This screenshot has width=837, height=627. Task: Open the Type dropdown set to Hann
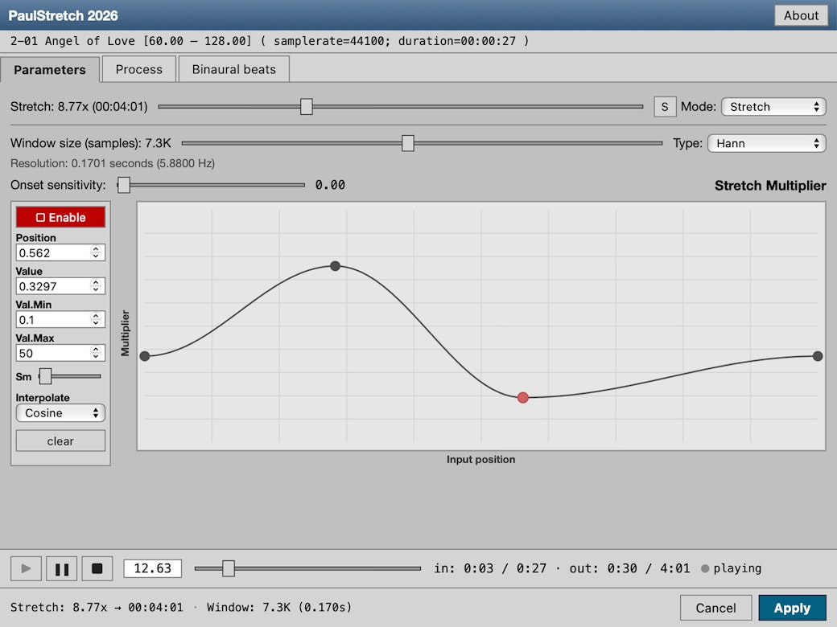tap(766, 143)
